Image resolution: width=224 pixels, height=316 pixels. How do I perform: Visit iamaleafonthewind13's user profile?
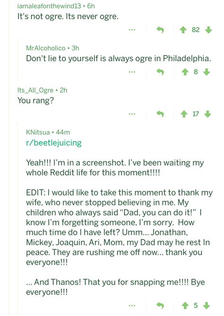click(49, 6)
